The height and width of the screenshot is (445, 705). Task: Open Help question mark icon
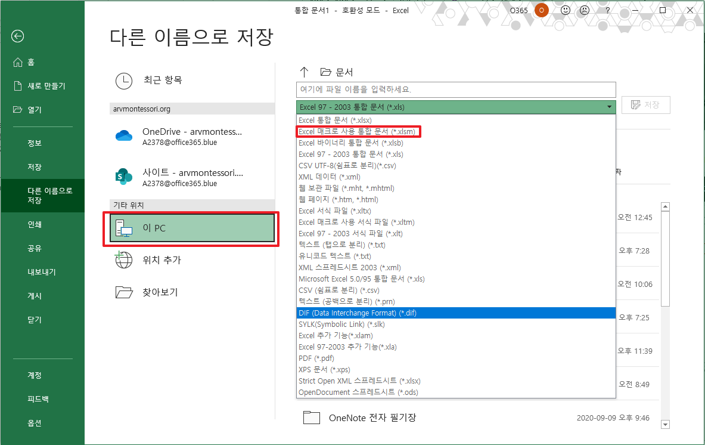(x=607, y=10)
